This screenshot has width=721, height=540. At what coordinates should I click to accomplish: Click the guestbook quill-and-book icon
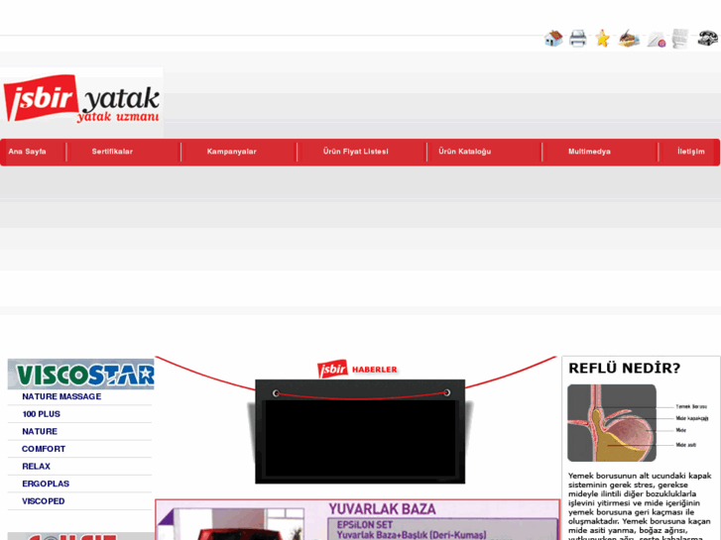pos(629,39)
